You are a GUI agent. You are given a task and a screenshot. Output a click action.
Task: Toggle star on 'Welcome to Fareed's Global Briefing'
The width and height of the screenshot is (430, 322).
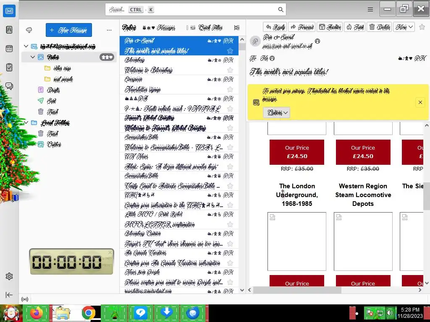[230, 128]
